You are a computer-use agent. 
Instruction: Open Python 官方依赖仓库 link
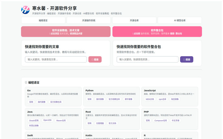point(114,99)
